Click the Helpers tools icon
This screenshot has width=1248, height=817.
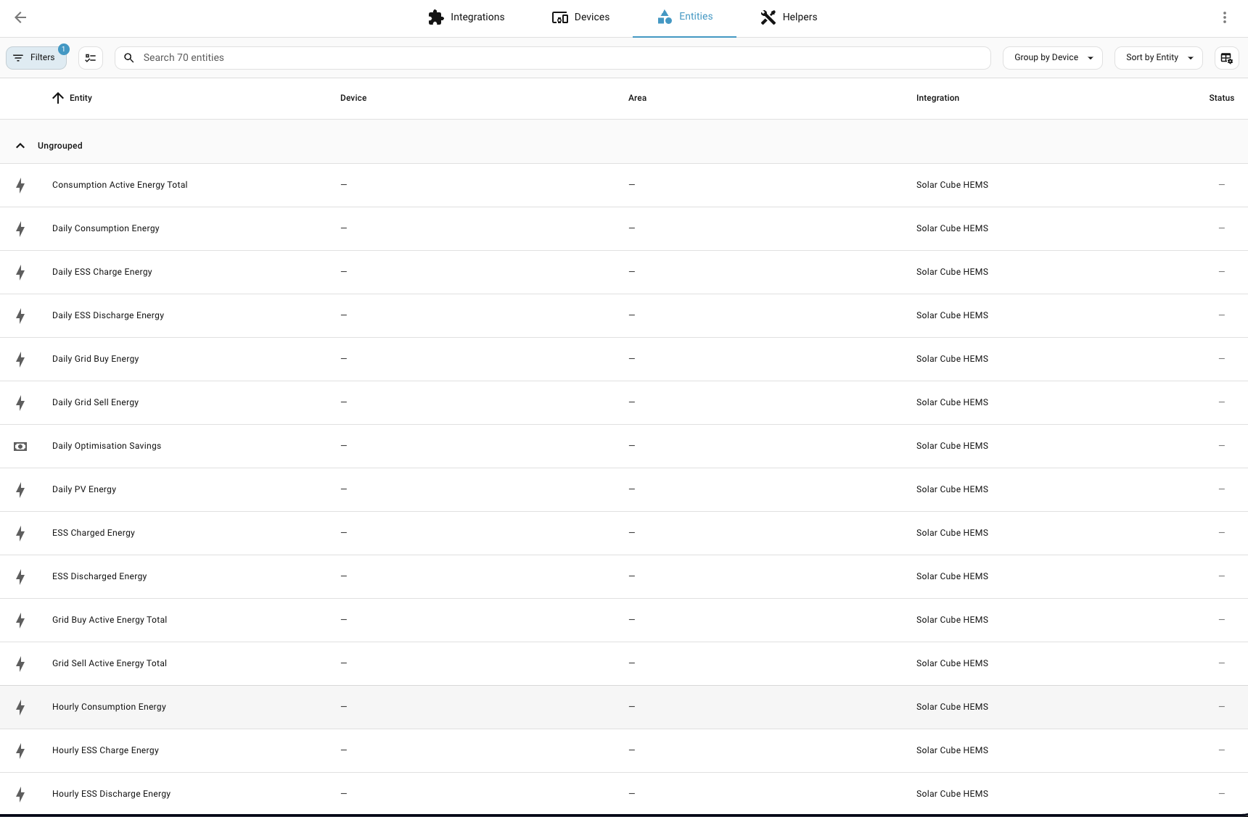click(x=768, y=17)
